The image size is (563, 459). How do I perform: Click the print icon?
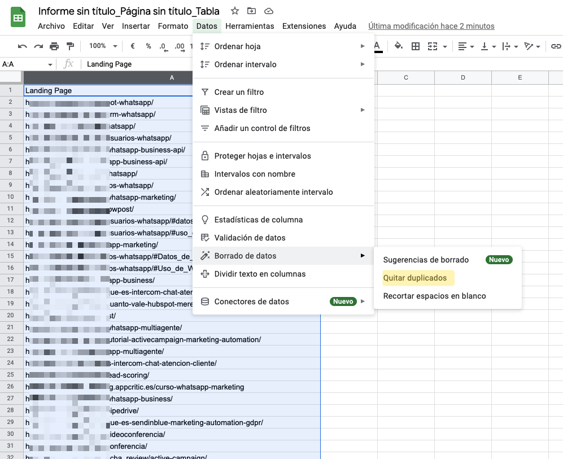pos(54,46)
